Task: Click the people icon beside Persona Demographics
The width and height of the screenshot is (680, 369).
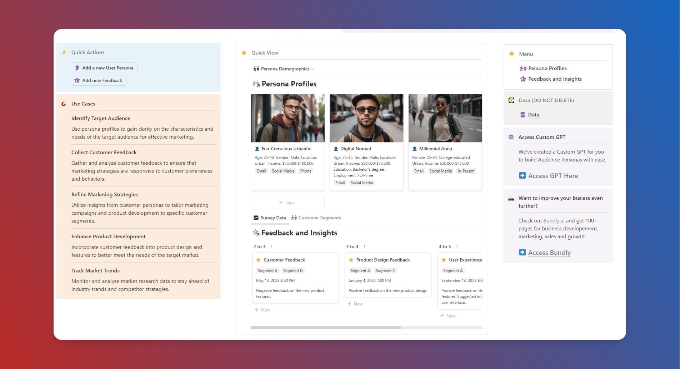Action: [256, 69]
